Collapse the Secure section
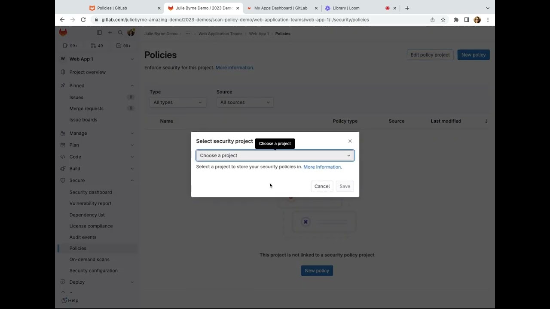This screenshot has height=309, width=550. tap(98, 180)
